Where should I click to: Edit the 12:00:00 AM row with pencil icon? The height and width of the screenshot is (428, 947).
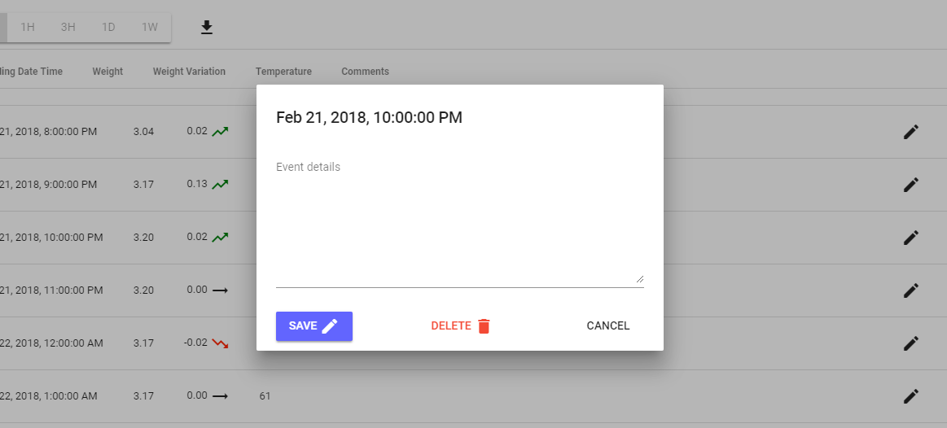pyautogui.click(x=910, y=343)
